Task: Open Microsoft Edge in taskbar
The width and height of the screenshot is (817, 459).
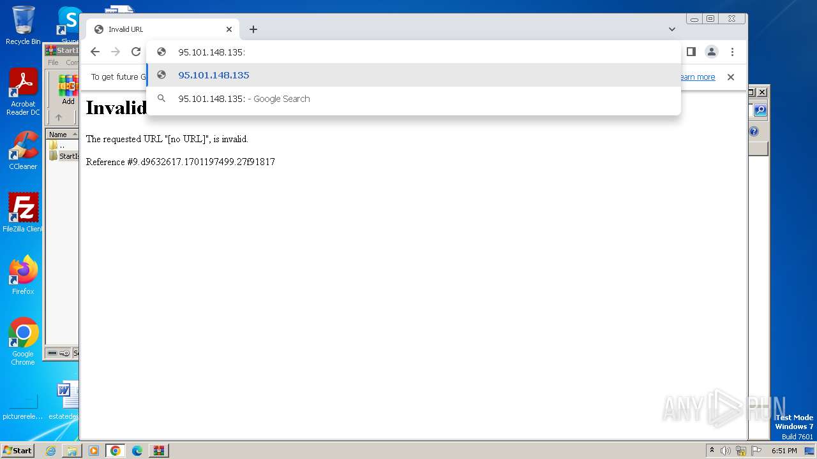Action: (x=137, y=451)
